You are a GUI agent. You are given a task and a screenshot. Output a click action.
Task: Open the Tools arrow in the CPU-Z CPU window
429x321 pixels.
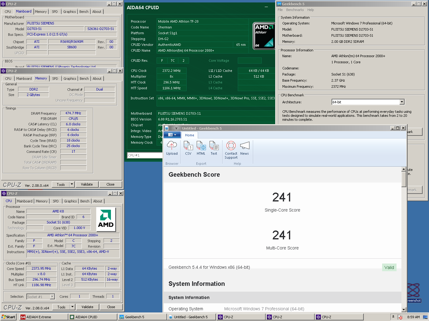click(x=73, y=307)
